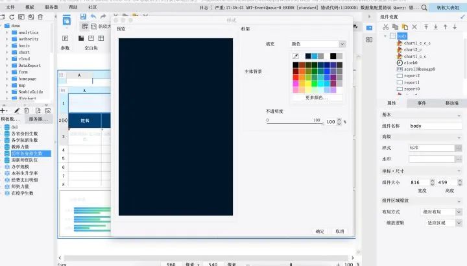Open the 帮助 menu

[73, 7]
